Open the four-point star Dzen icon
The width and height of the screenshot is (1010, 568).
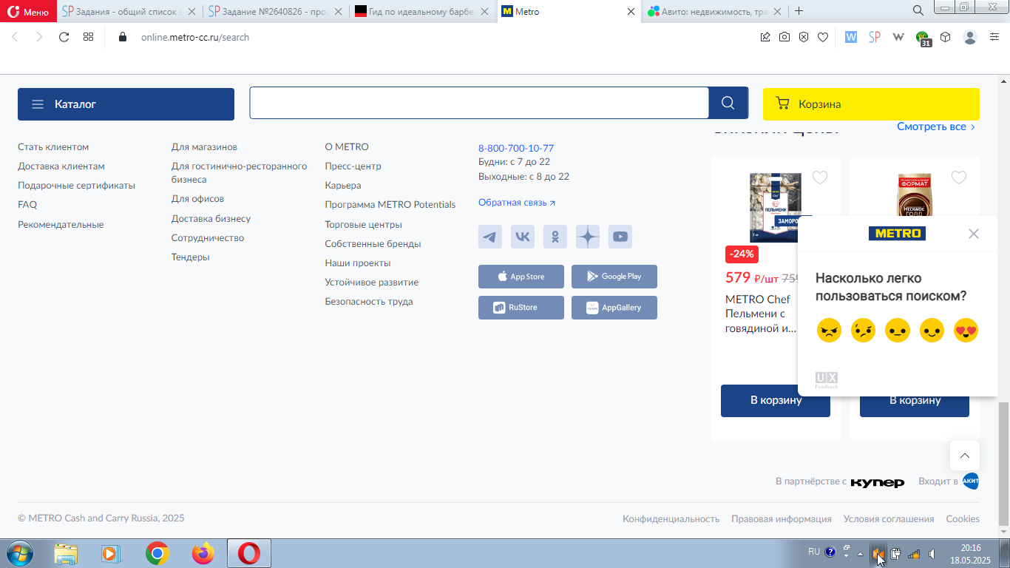point(588,237)
